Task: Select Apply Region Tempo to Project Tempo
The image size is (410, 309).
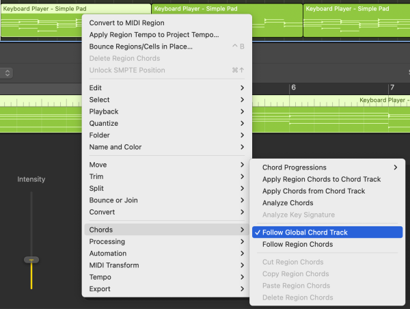Action: (167, 35)
